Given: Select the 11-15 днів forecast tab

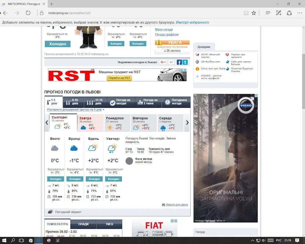Looking at the screenshot, I should (x=95, y=102).
